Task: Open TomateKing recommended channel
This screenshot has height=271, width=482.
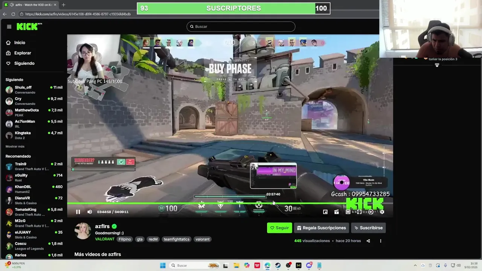Action: pyautogui.click(x=34, y=212)
